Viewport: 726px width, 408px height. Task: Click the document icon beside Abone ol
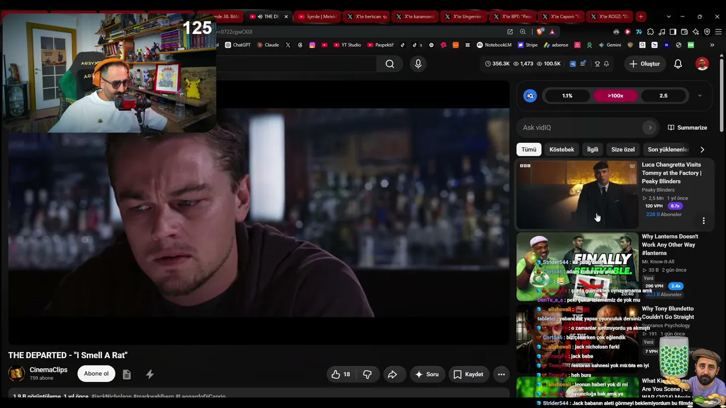(126, 374)
